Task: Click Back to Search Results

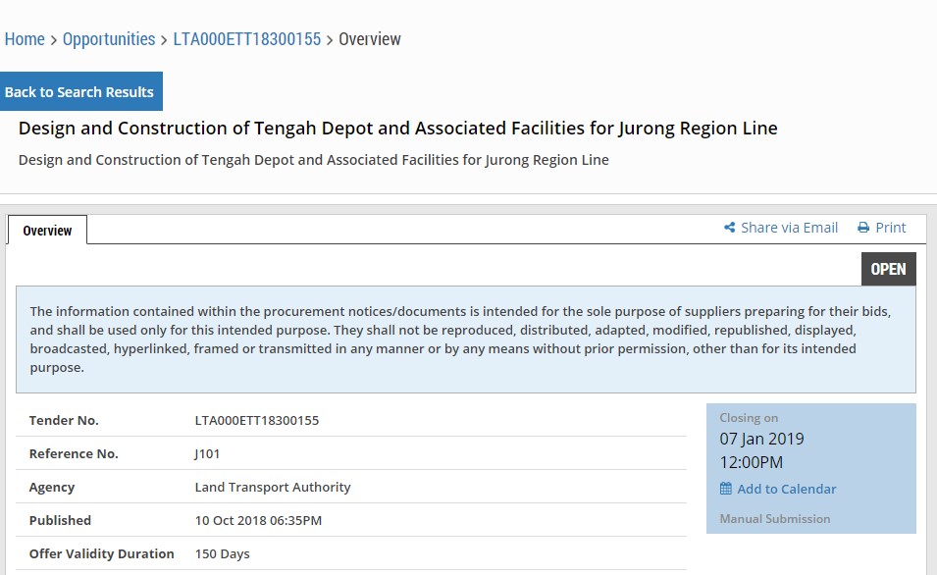Action: 81,91
